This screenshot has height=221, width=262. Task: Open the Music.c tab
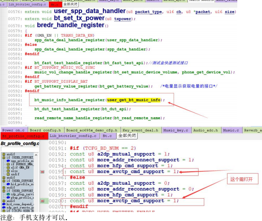[231, 130]
